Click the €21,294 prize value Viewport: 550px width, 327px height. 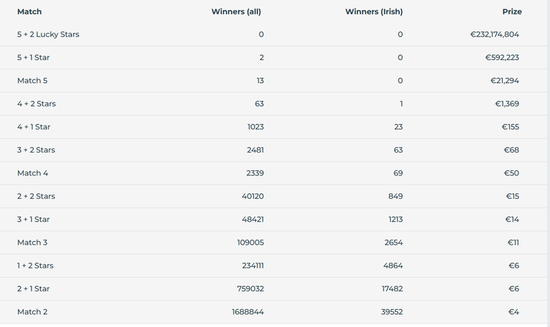point(505,81)
